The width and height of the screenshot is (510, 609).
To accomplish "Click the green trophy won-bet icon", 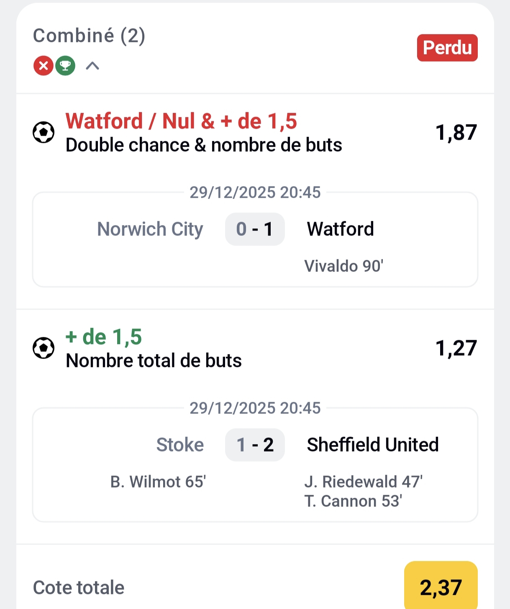I will click(65, 66).
